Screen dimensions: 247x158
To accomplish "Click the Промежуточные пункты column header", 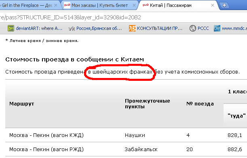I will 148,104.
